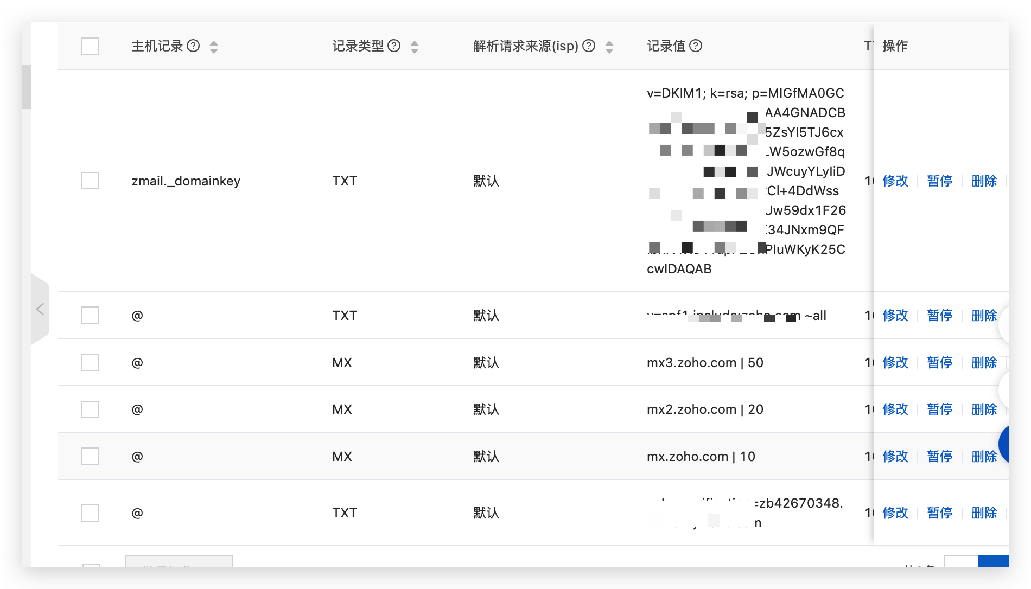
Task: Sort table by 主机记录 column arrows
Action: (214, 47)
